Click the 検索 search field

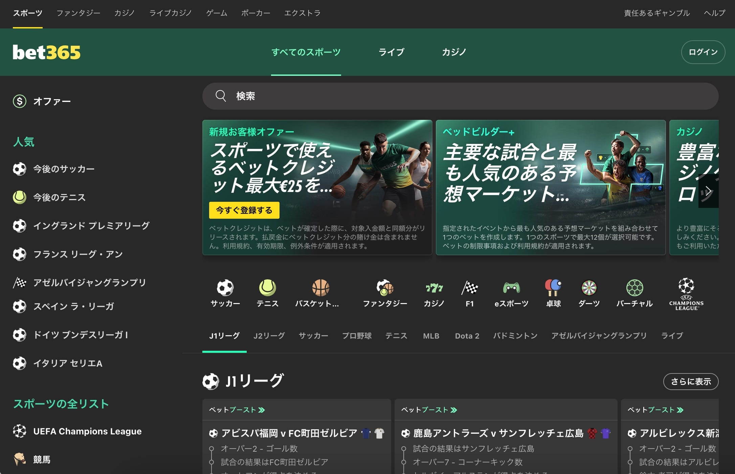pyautogui.click(x=460, y=96)
